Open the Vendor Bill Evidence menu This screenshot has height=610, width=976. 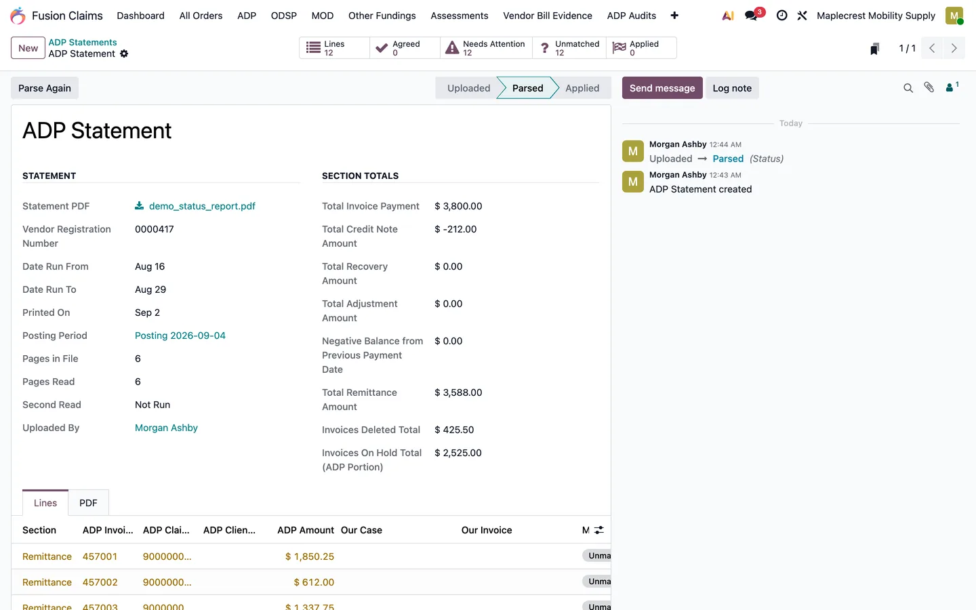coord(548,16)
